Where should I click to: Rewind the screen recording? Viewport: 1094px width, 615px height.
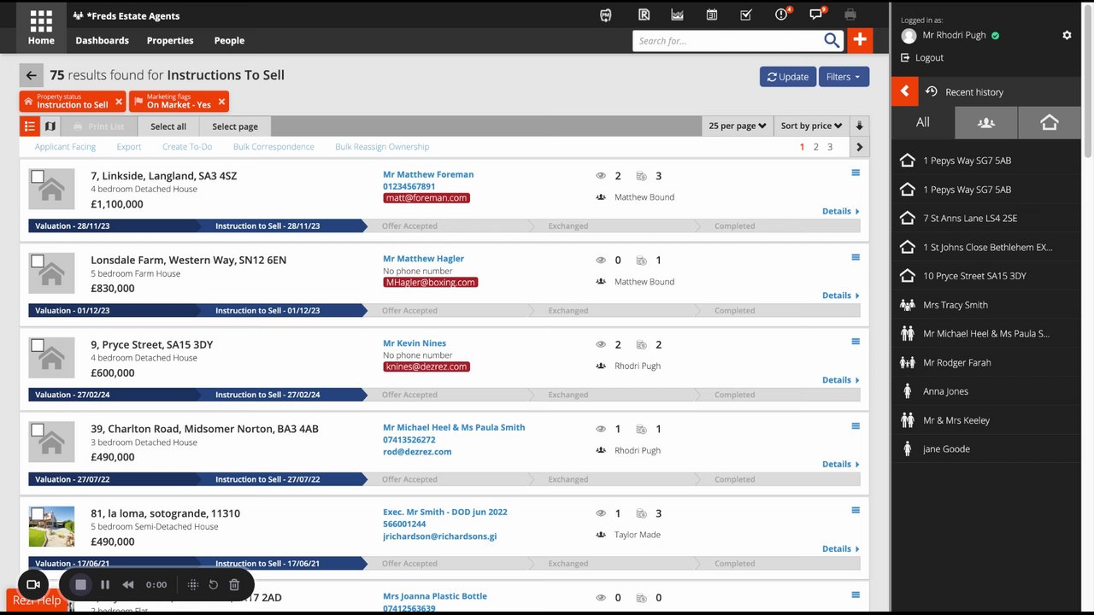[128, 584]
